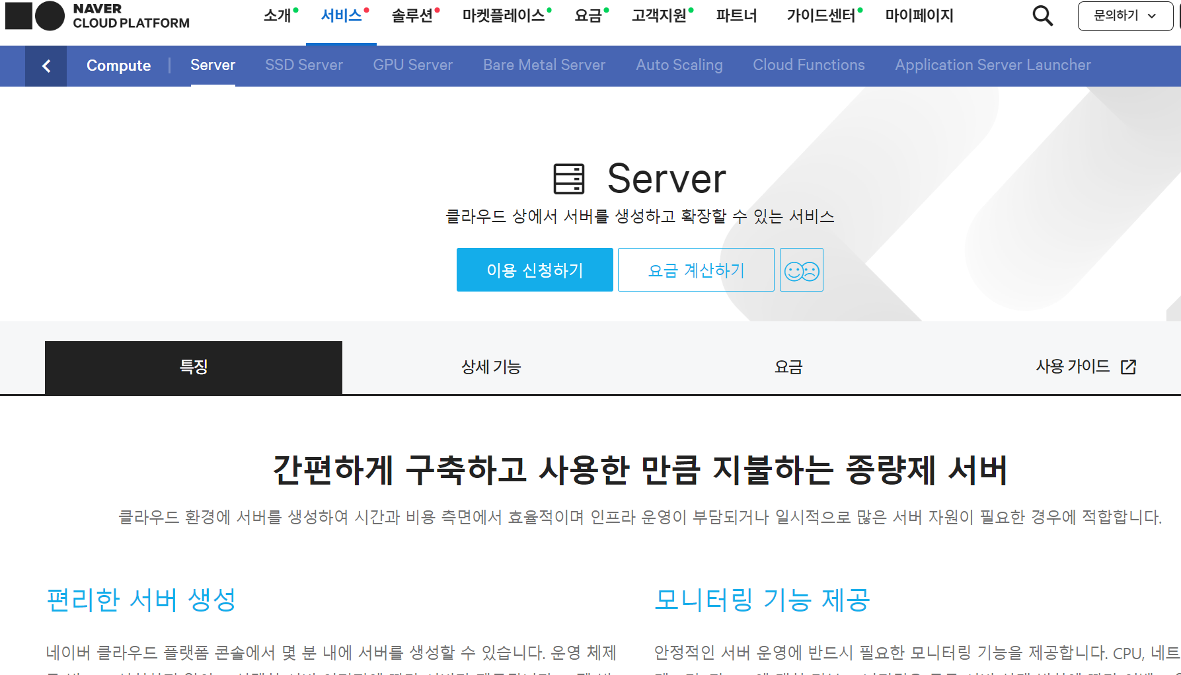The width and height of the screenshot is (1181, 675).
Task: Click the smiley feedback faces icon
Action: 801,270
